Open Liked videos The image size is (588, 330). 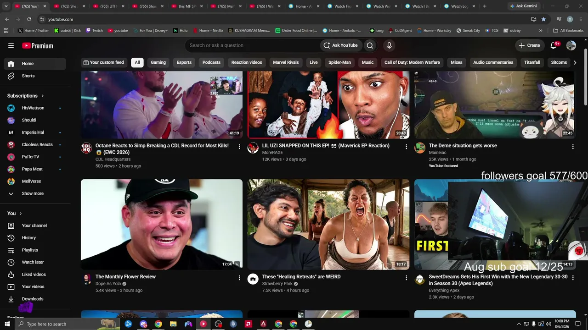click(x=35, y=275)
